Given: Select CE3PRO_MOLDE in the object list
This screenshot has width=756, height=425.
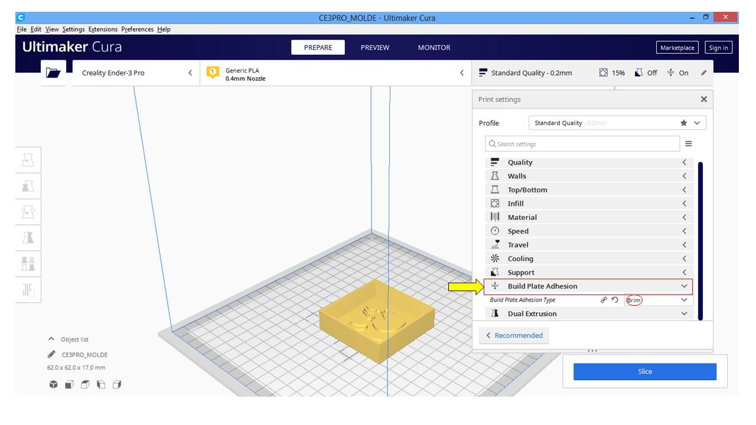Looking at the screenshot, I should click(x=84, y=355).
